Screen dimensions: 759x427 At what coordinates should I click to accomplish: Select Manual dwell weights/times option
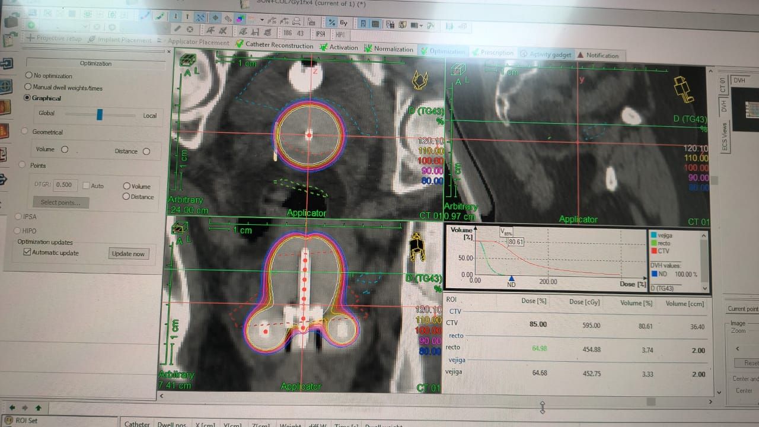[x=29, y=87]
